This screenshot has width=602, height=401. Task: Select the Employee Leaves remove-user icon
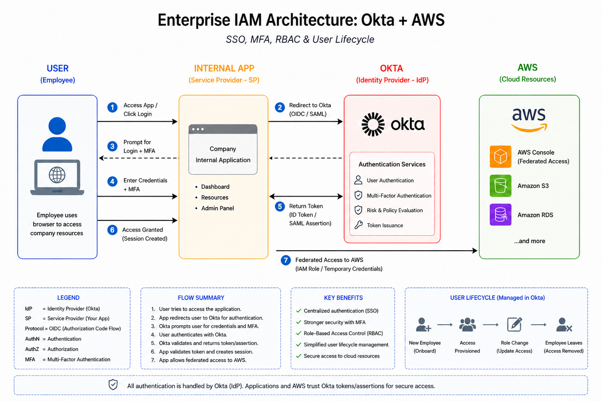tap(564, 325)
